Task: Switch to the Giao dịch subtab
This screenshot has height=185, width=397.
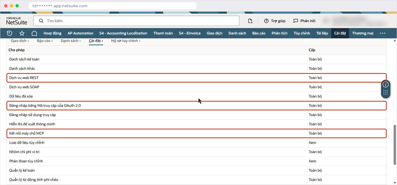Action: pyautogui.click(x=20, y=41)
